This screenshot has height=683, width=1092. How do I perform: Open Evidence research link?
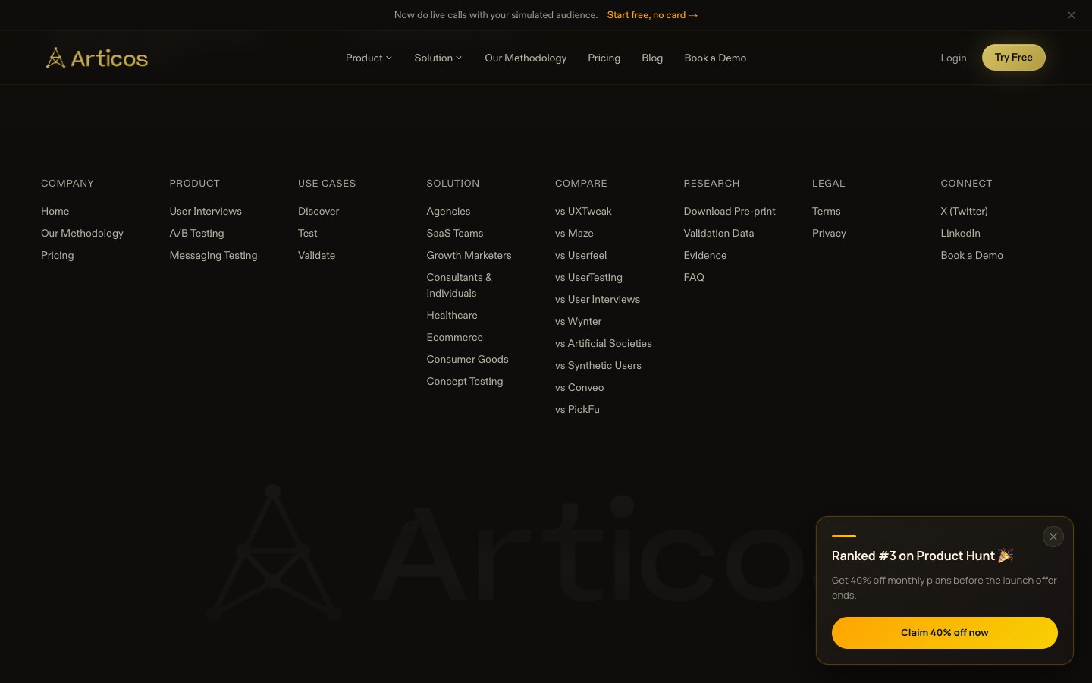705,255
